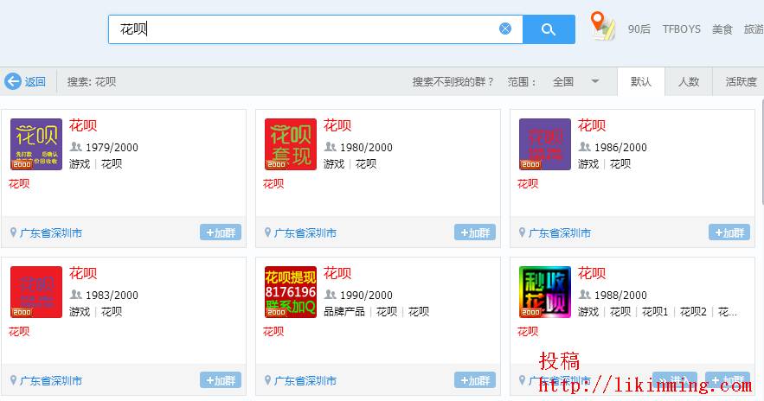Click the 搜索不到我的群？ help link
Viewport: 764px width, 401px height.
click(453, 81)
